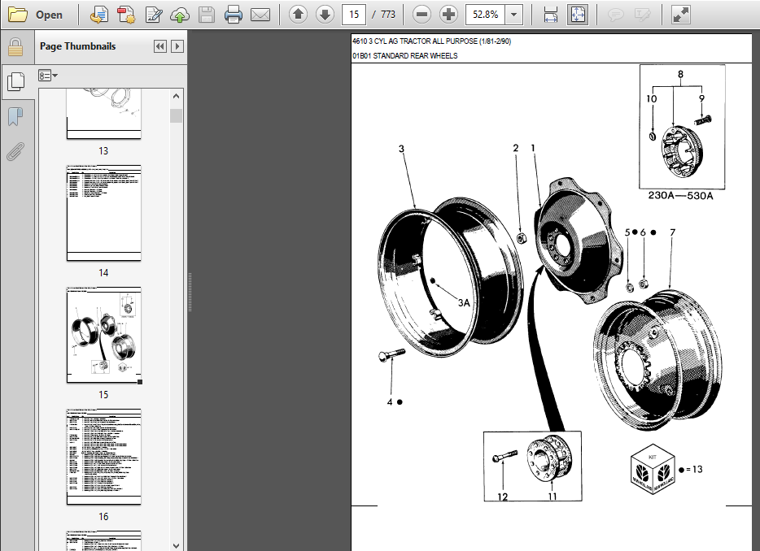Click thumbnail scrollbar down arrow
The width and height of the screenshot is (760, 551).
[x=176, y=545]
